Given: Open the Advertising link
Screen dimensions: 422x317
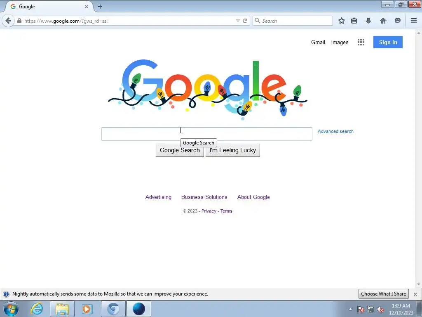Looking at the screenshot, I should tap(158, 197).
